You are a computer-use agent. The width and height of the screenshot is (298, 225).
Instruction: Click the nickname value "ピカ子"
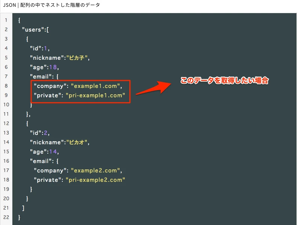tap(77, 58)
